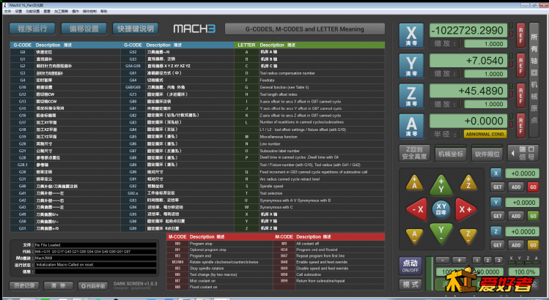Zero the Y axis with the Y button
Image resolution: width=549 pixels, height=300 pixels.
411,65
